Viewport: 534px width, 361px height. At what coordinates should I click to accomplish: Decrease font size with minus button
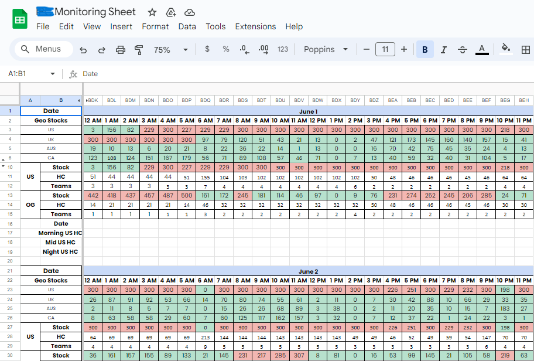[367, 49]
